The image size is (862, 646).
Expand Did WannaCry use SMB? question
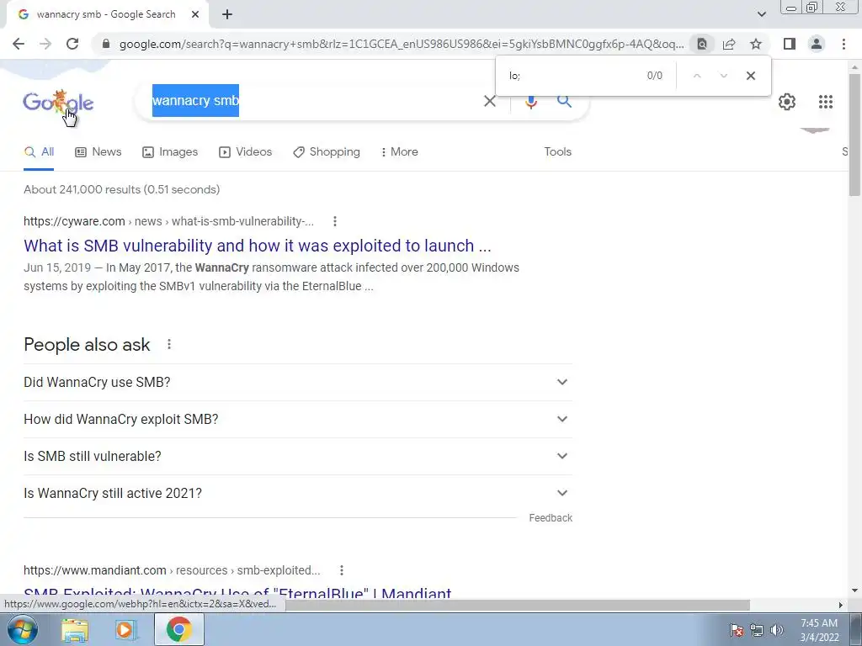pyautogui.click(x=298, y=383)
